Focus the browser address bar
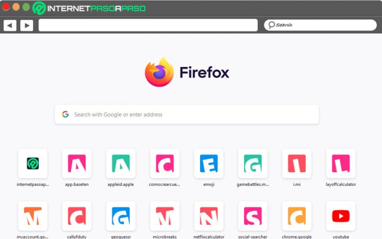This screenshot has height=239, width=382. pos(148,25)
